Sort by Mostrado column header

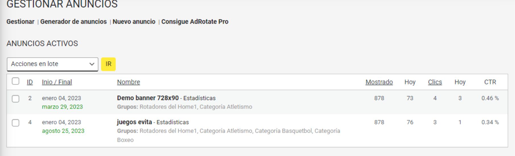tap(379, 82)
